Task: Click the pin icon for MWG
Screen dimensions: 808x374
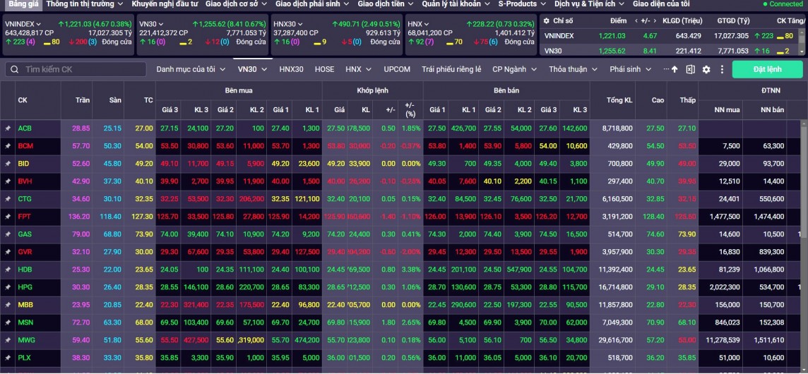Action: 8,340
